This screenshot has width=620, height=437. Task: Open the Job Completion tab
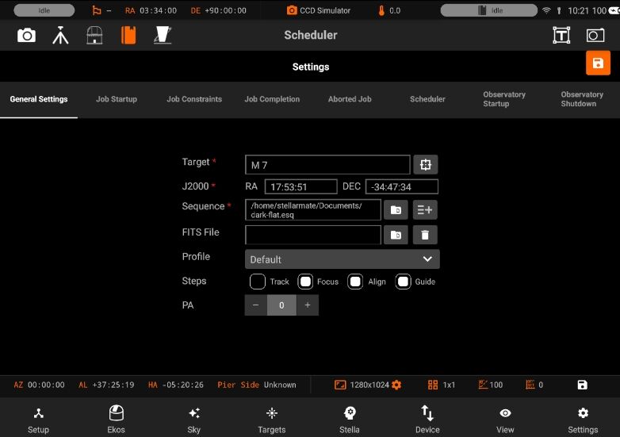pos(272,99)
